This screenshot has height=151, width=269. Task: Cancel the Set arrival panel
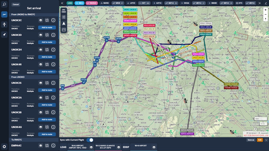click(16, 4)
